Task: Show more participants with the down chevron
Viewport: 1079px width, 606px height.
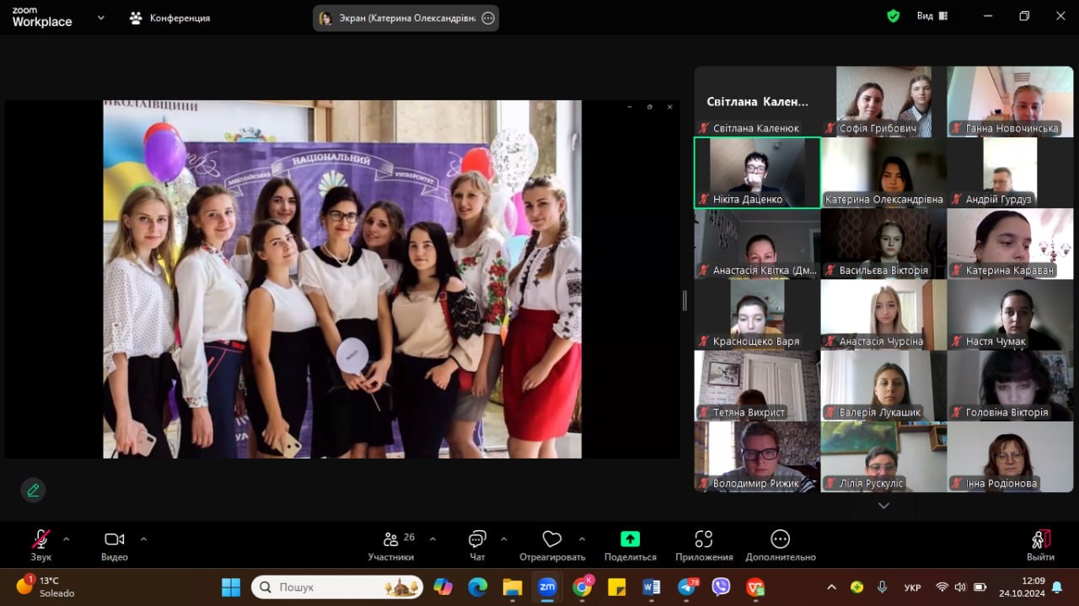Action: pos(883,506)
